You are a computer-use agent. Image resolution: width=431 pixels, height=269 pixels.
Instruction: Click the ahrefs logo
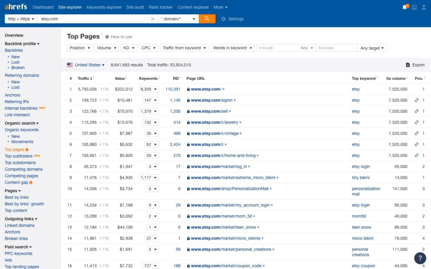[16, 7]
